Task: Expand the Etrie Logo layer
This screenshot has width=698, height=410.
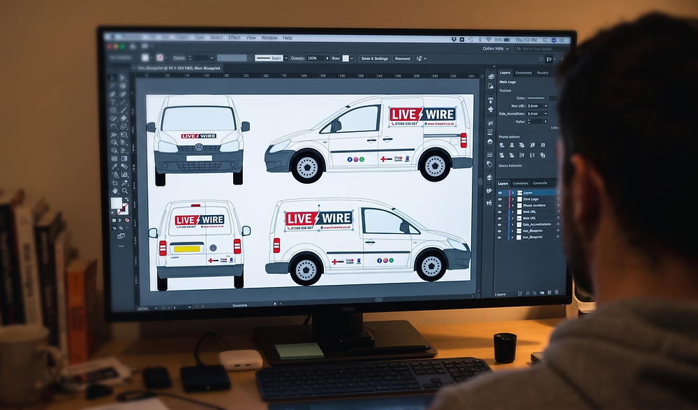Action: pyautogui.click(x=513, y=199)
